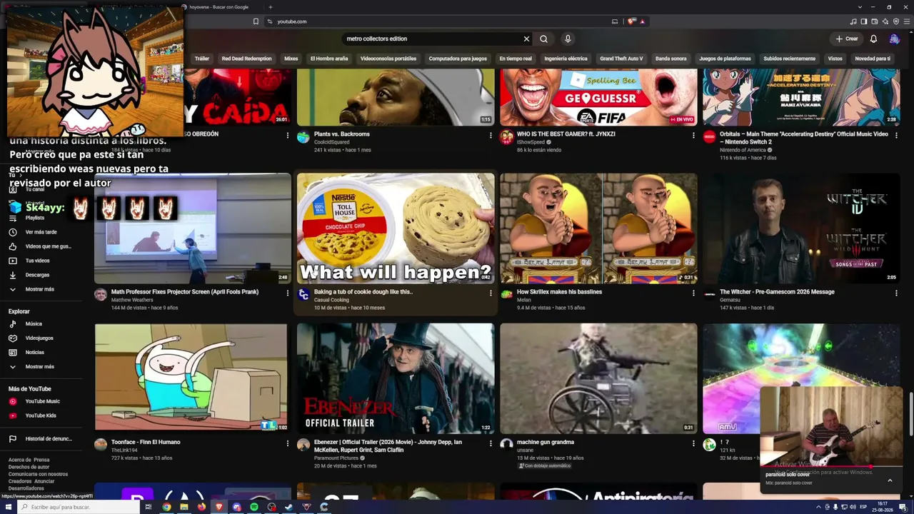The image size is (914, 514).
Task: Open Videojuegos in the Explorar section
Action: (41, 338)
